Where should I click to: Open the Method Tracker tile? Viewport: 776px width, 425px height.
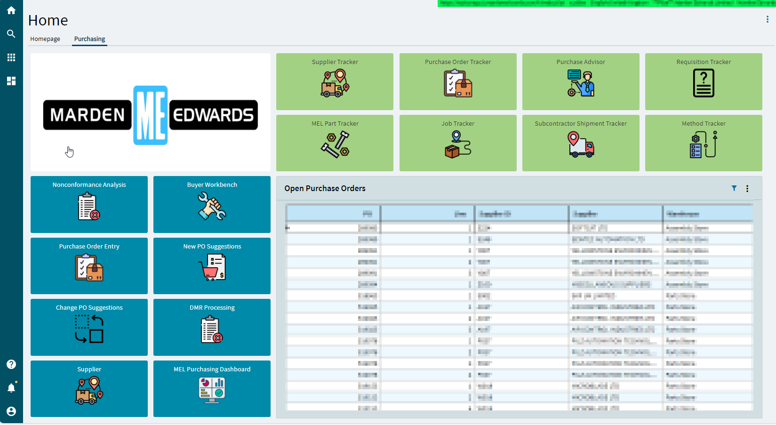coord(704,143)
